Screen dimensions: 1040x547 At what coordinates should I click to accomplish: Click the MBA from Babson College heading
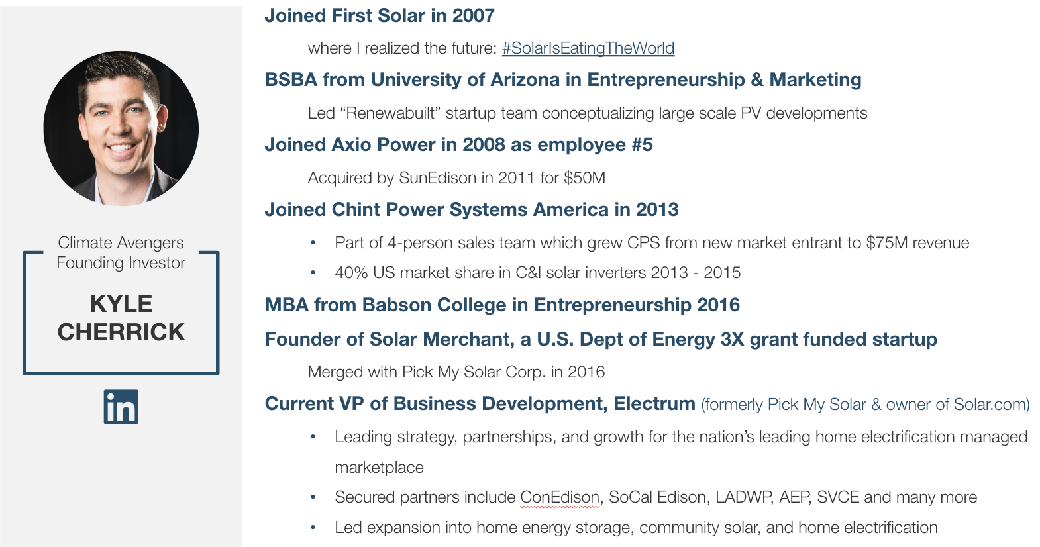(x=502, y=305)
